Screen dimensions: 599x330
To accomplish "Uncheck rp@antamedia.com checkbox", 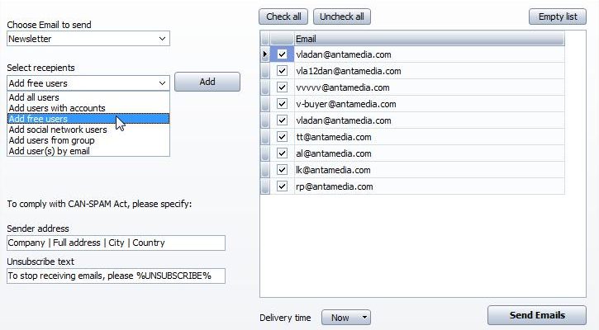I will tap(282, 186).
